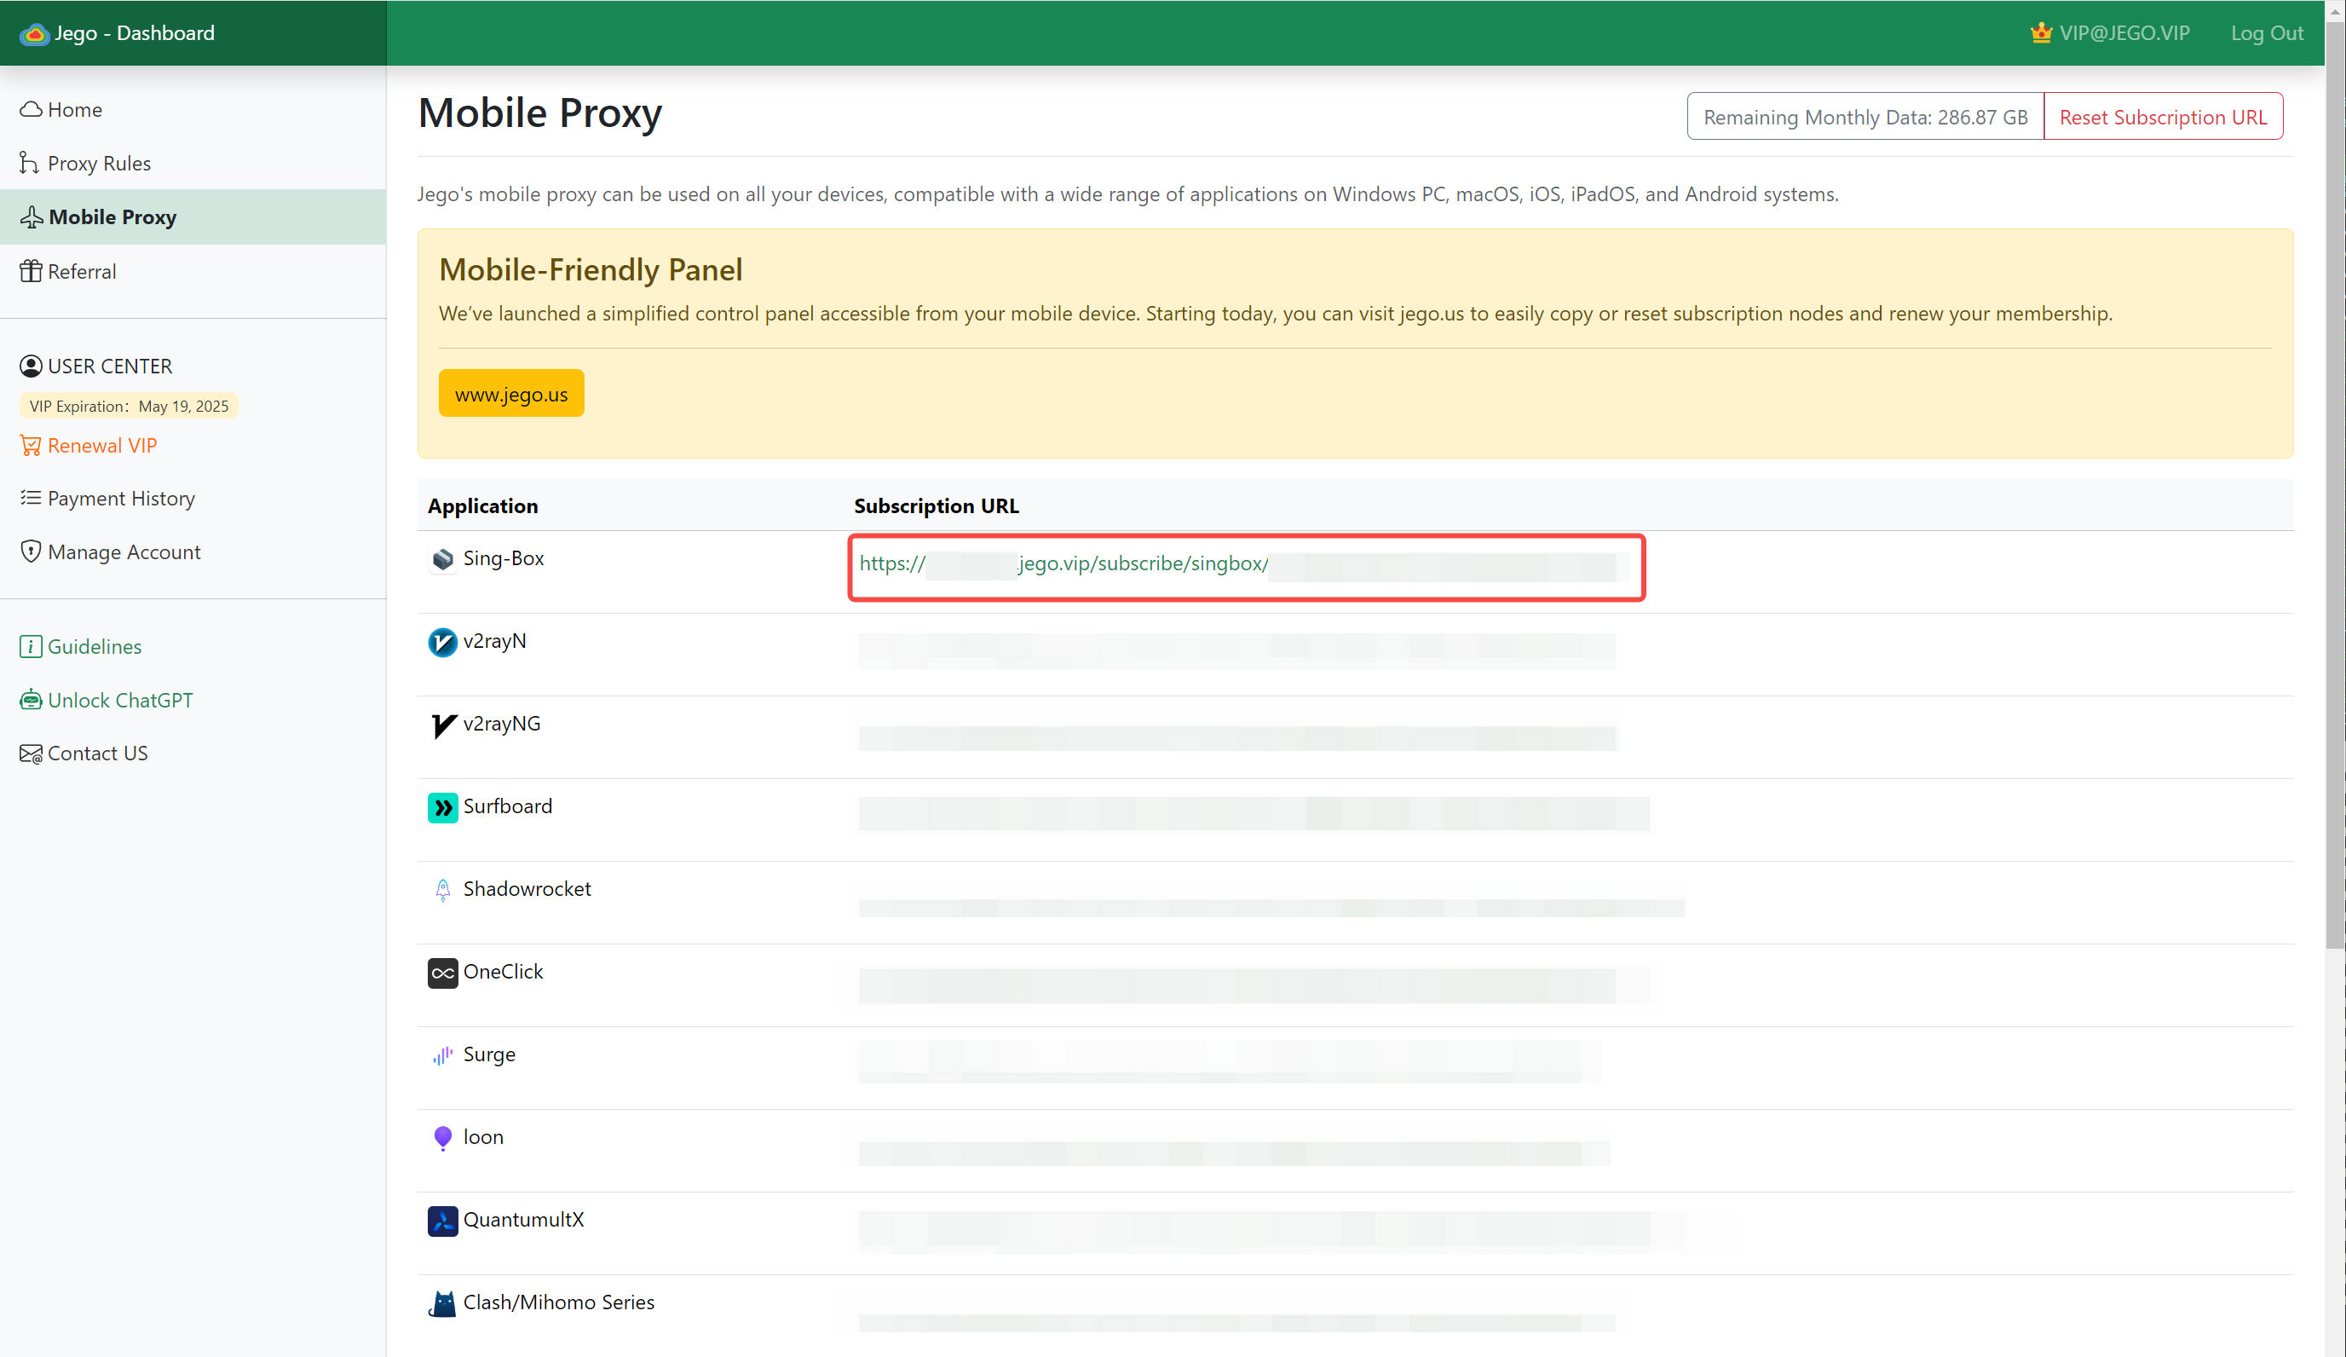Click the VIP crown icon in header
The image size is (2346, 1357).
pos(2041,32)
